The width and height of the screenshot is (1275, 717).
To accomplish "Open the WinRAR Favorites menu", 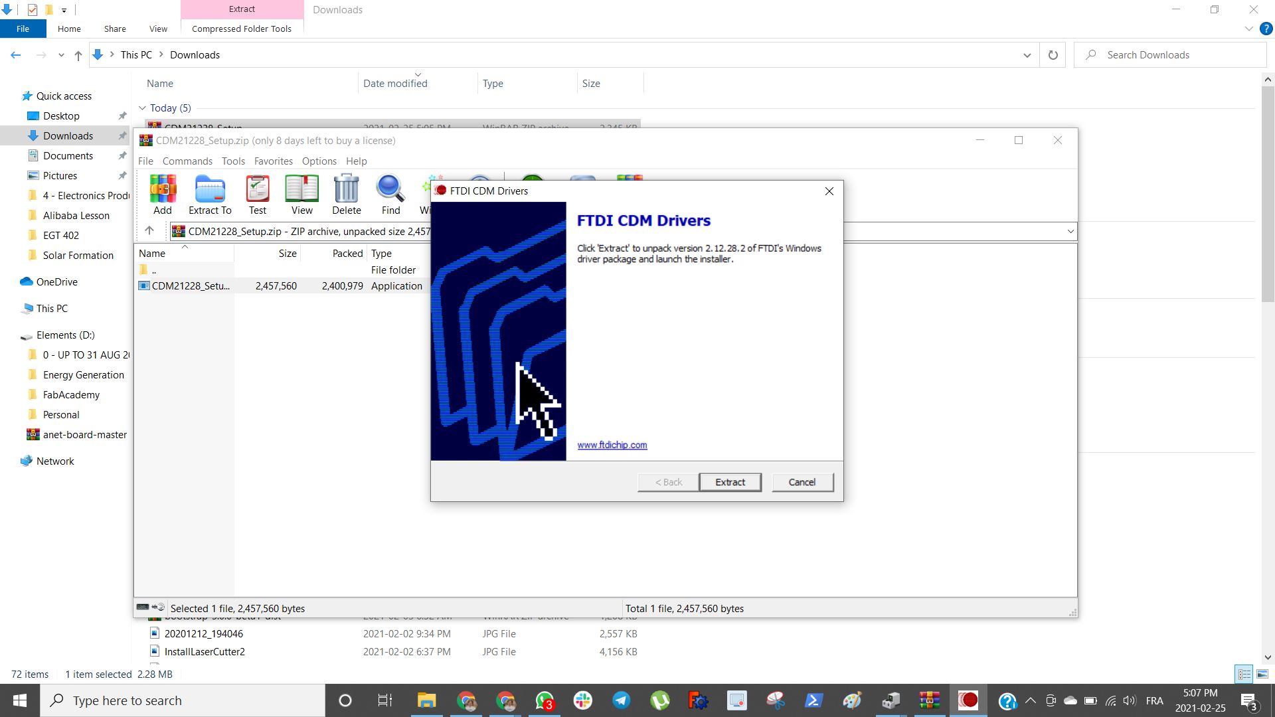I will [273, 161].
